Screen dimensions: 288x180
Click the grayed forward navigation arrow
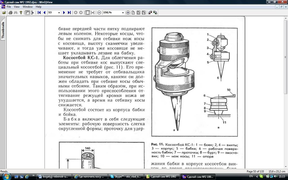click(81, 12)
